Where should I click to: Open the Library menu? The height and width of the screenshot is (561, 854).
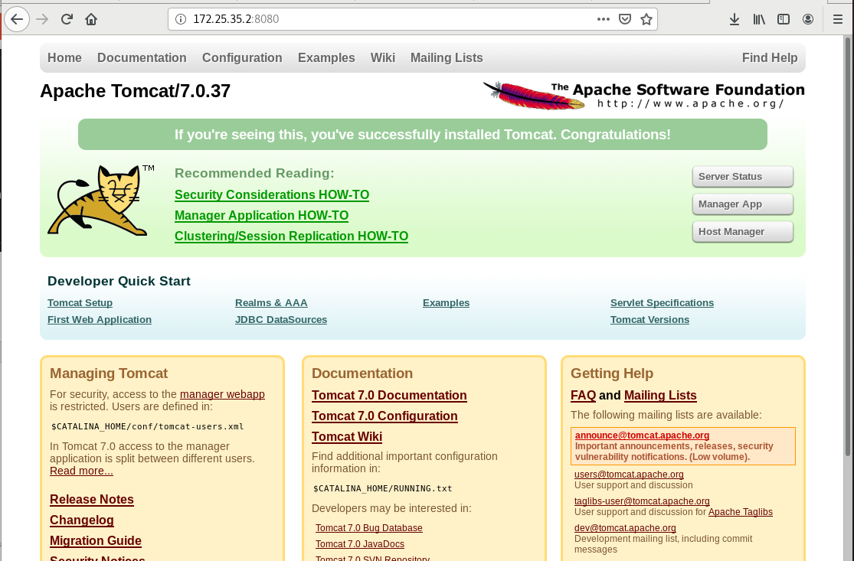[x=759, y=20]
